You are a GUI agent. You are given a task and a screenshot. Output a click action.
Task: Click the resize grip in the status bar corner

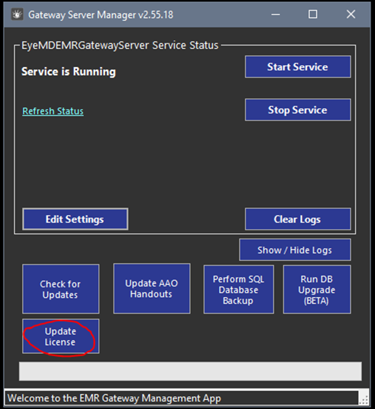point(363,399)
